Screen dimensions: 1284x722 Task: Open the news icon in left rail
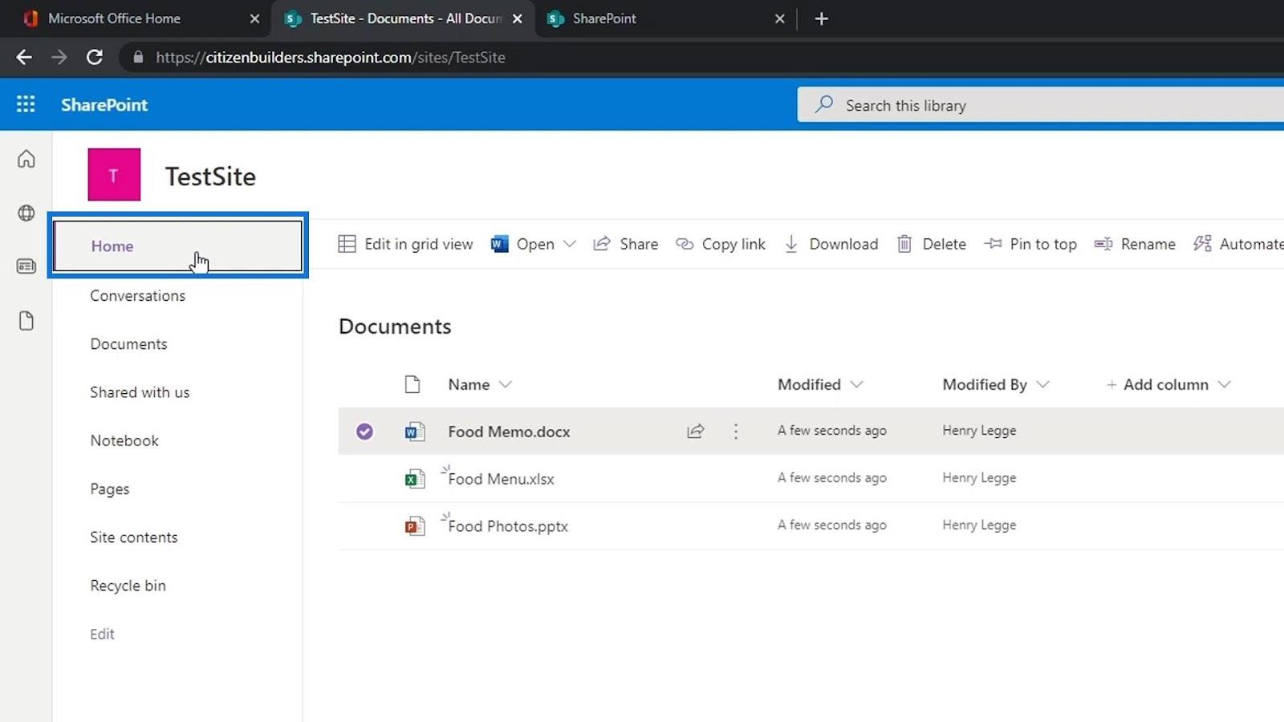coord(26,266)
